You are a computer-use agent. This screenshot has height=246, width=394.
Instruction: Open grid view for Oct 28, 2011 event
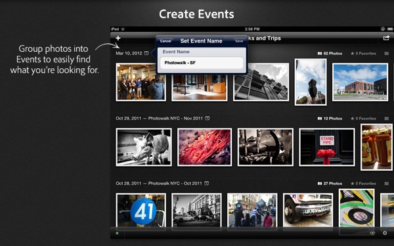(387, 184)
